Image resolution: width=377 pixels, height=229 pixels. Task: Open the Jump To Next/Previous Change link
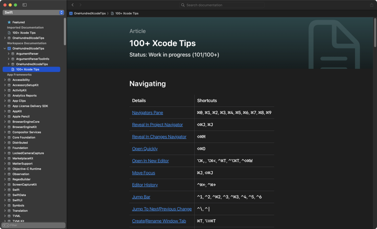(162, 209)
